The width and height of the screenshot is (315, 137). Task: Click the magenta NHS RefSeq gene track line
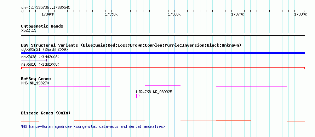pyautogui.click(x=163, y=86)
